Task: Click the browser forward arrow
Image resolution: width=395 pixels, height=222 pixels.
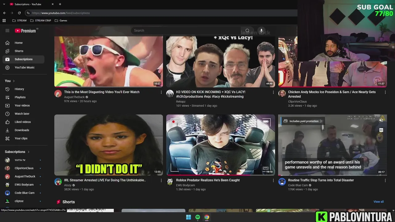Action: [12, 13]
